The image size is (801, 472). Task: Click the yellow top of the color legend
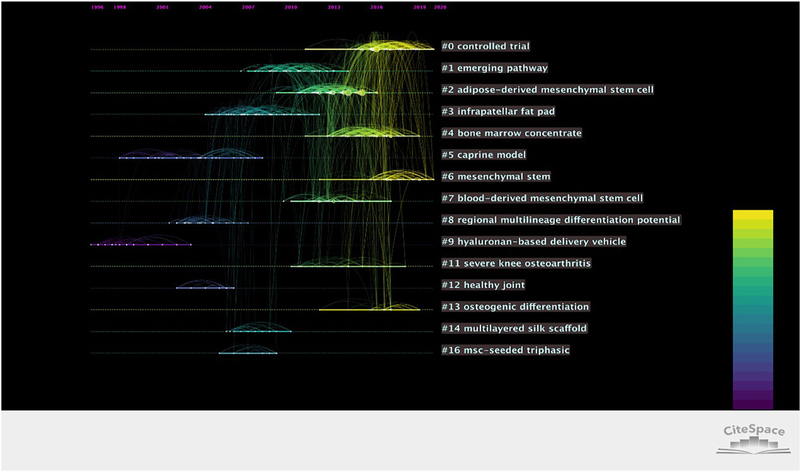[x=753, y=215]
